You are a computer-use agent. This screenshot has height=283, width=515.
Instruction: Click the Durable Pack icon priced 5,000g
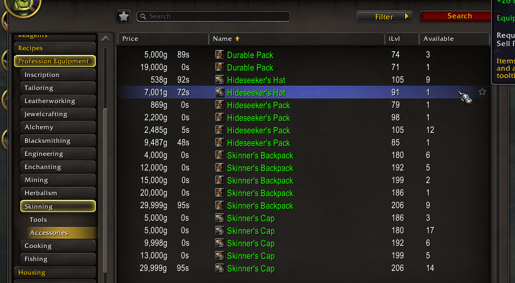click(219, 54)
